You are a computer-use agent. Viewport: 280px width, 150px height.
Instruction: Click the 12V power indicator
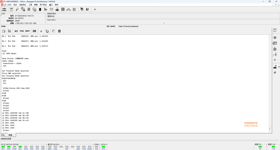click(x=273, y=147)
